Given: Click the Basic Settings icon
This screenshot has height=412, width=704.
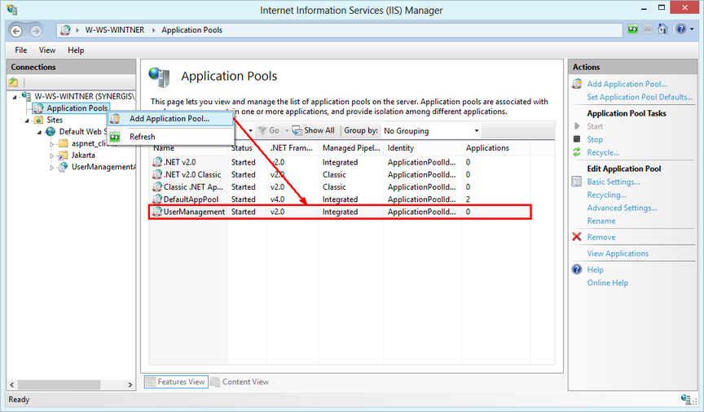Looking at the screenshot, I should [577, 182].
